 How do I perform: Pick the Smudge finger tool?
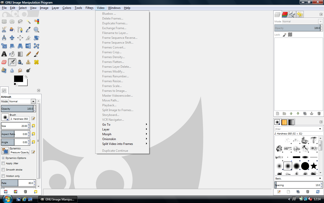coord(20,70)
